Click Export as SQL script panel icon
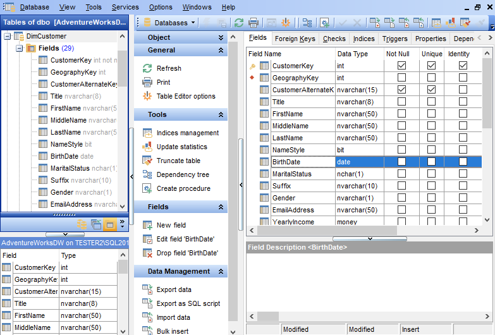Screen dimensions: 495x335 [x=147, y=303]
